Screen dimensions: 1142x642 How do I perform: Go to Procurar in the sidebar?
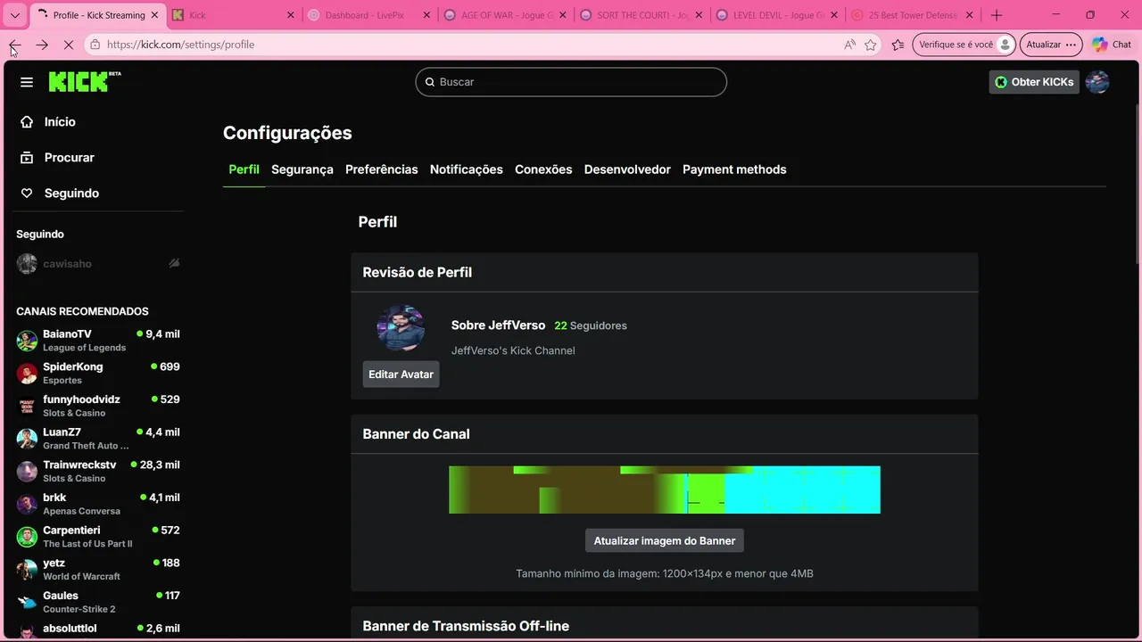pyautogui.click(x=70, y=158)
